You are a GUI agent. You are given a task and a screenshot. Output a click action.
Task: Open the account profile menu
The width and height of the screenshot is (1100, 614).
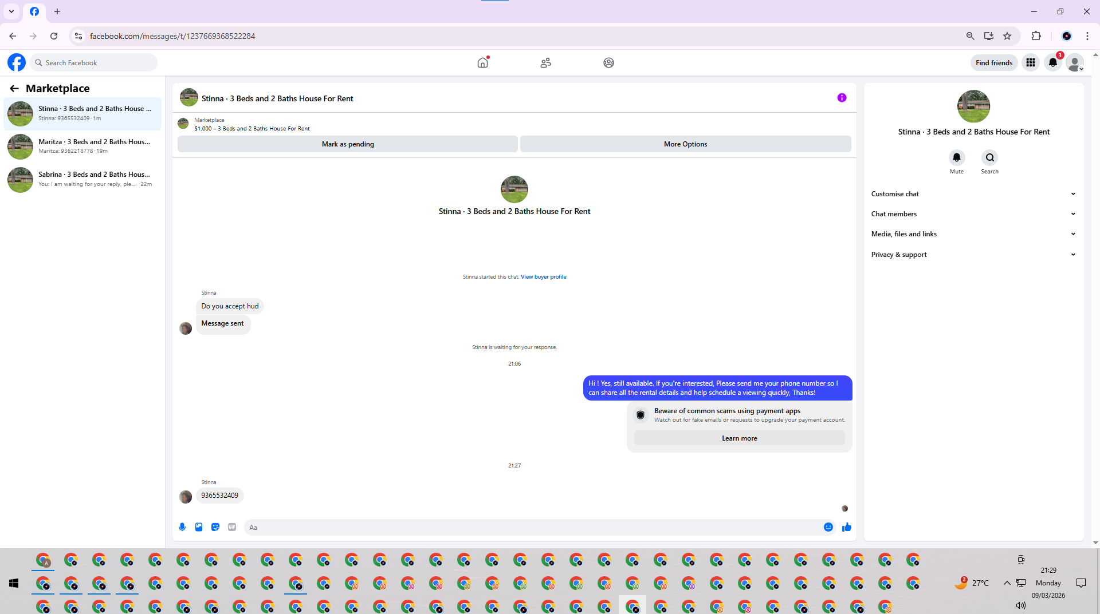pyautogui.click(x=1075, y=62)
